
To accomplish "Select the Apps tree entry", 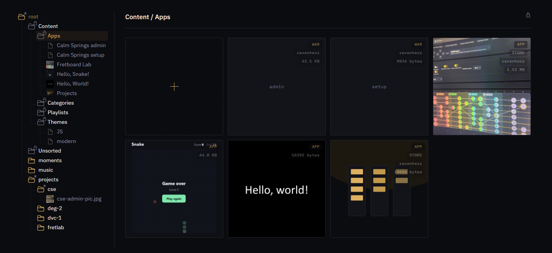I will pyautogui.click(x=54, y=36).
